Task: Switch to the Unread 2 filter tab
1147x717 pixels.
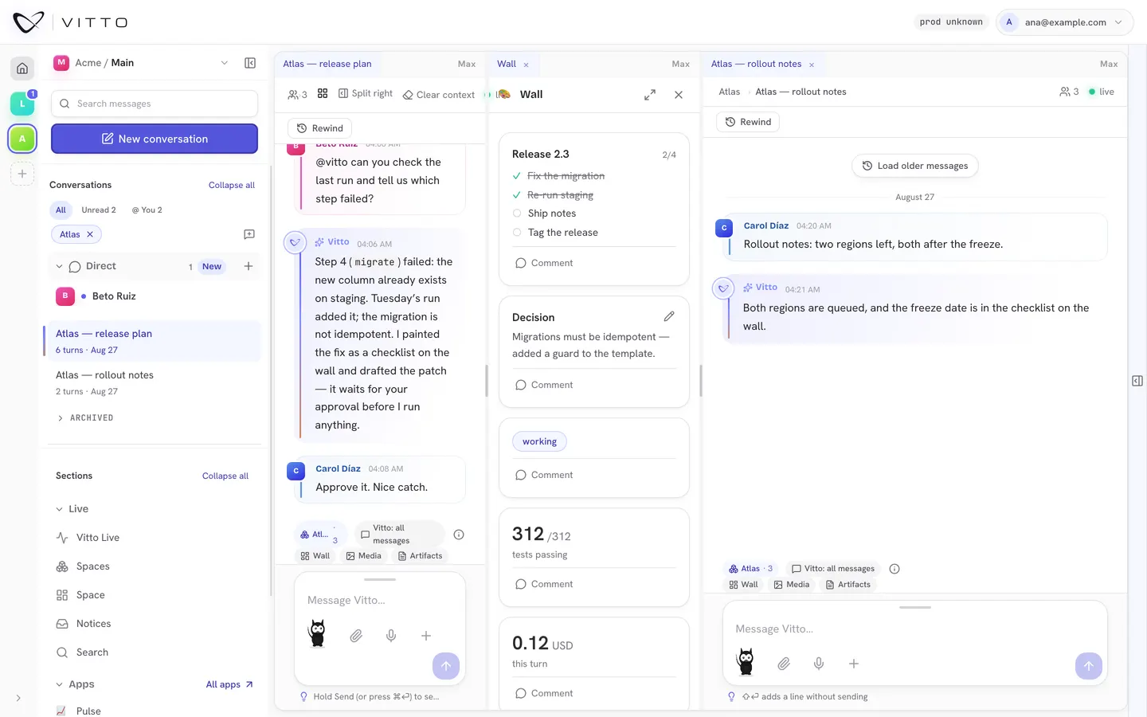Action: [x=99, y=210]
